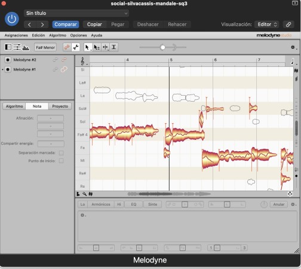The height and width of the screenshot is (269, 301).
Task: Click the Copiar button
Action: point(94,25)
